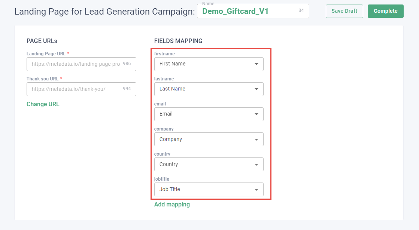Click the Add mapping link
Viewport: 419px width, 230px height.
(172, 205)
